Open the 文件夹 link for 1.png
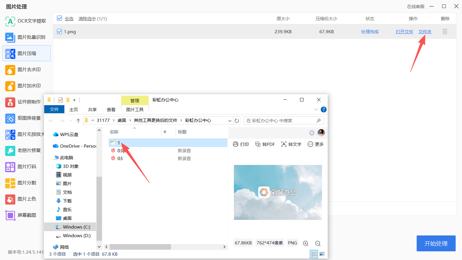Image resolution: width=462 pixels, height=260 pixels. [x=424, y=31]
